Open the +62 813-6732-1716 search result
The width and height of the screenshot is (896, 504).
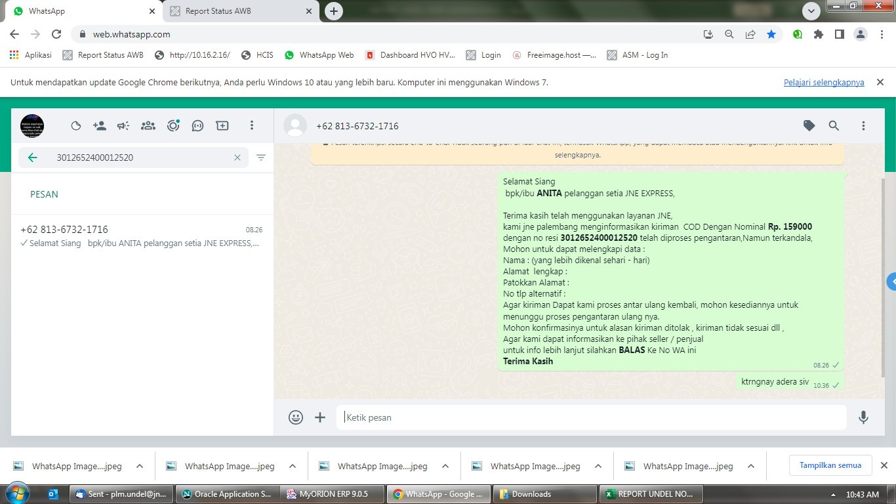[x=142, y=236]
